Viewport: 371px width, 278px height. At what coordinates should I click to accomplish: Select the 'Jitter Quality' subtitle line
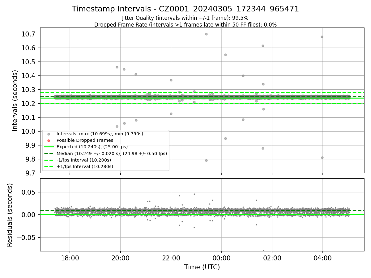point(185,18)
